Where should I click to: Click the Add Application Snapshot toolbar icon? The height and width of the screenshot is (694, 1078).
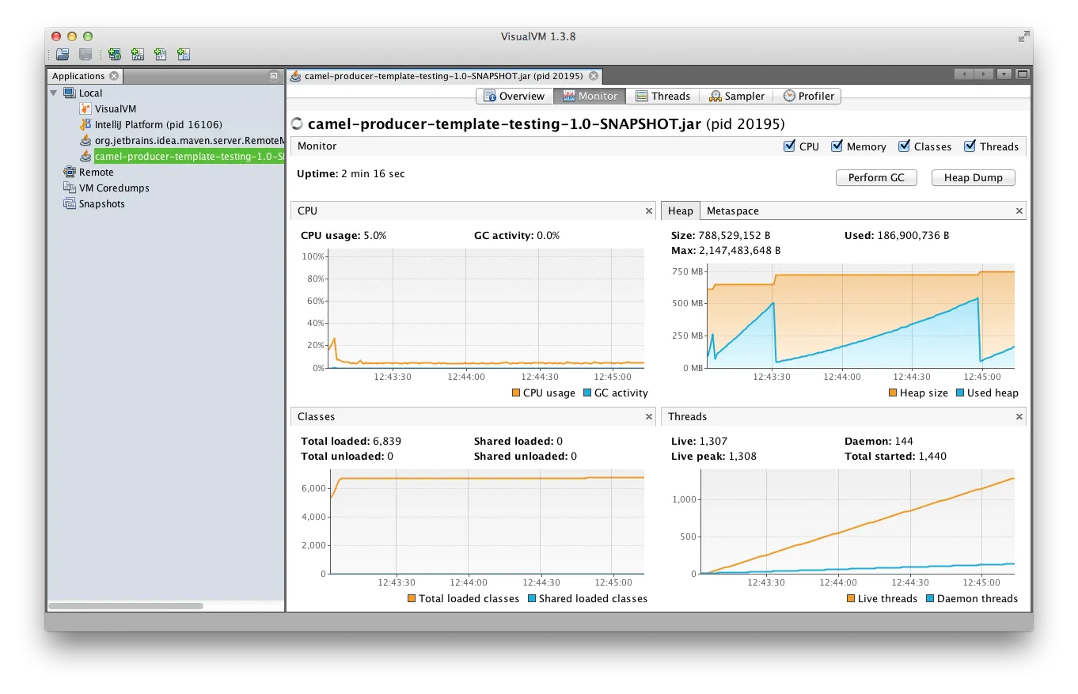[184, 55]
